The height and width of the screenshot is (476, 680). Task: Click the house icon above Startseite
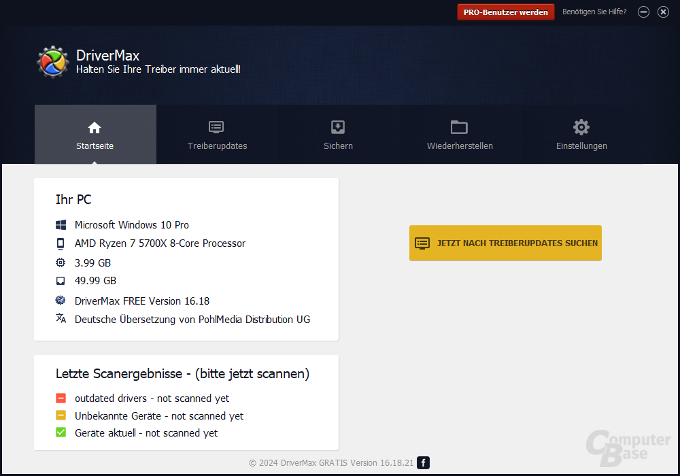[95, 126]
